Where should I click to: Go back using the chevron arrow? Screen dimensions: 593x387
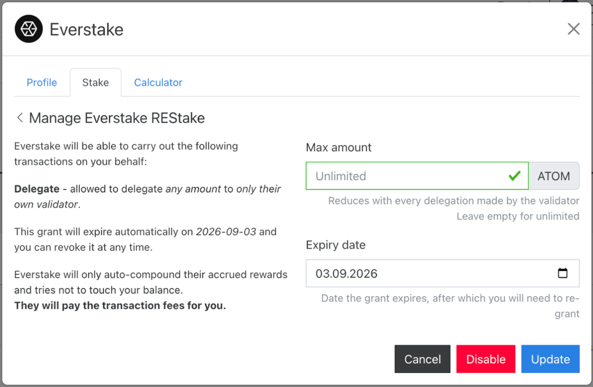pyautogui.click(x=20, y=118)
